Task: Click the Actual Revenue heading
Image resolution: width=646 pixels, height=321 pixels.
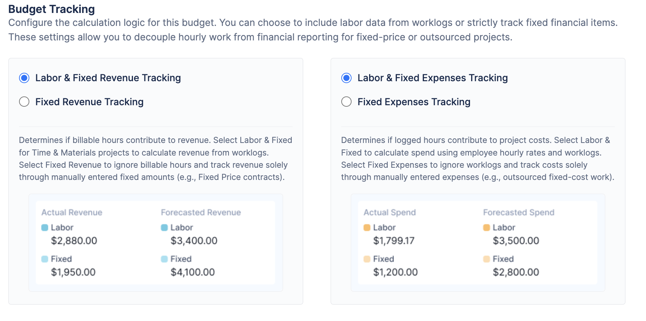Action: [x=72, y=212]
